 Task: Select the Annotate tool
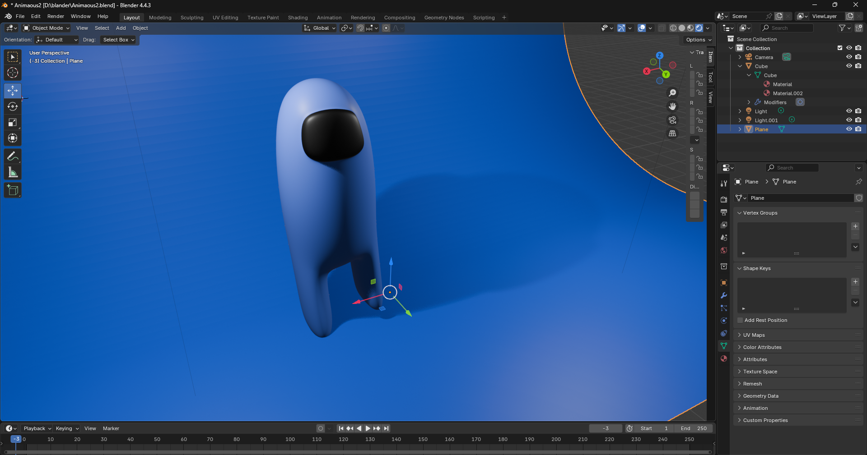coord(13,156)
